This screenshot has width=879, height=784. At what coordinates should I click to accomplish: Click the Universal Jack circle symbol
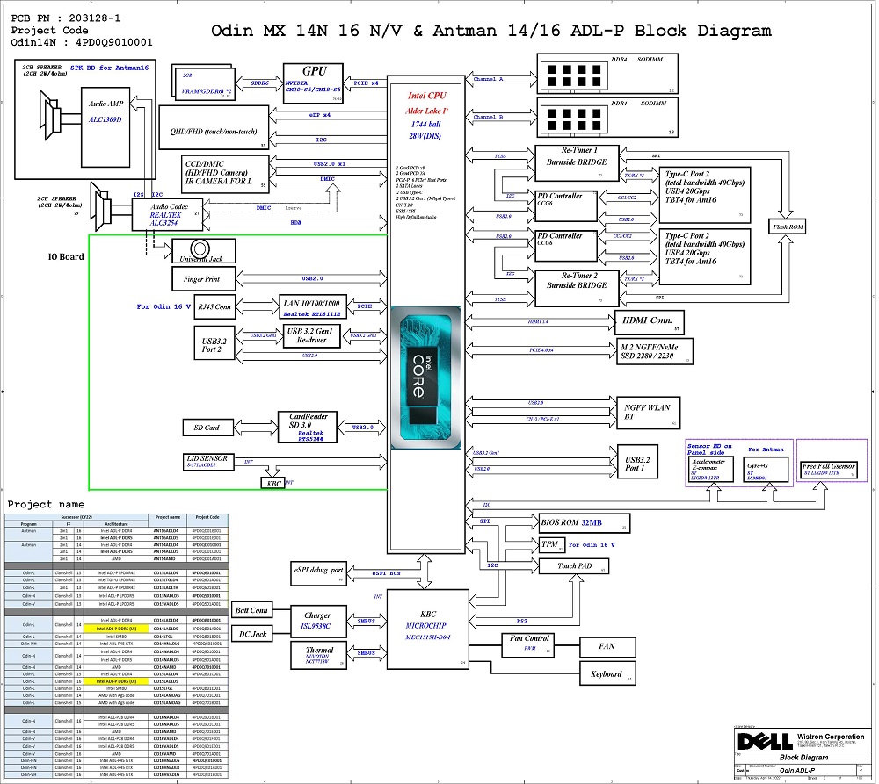click(200, 248)
